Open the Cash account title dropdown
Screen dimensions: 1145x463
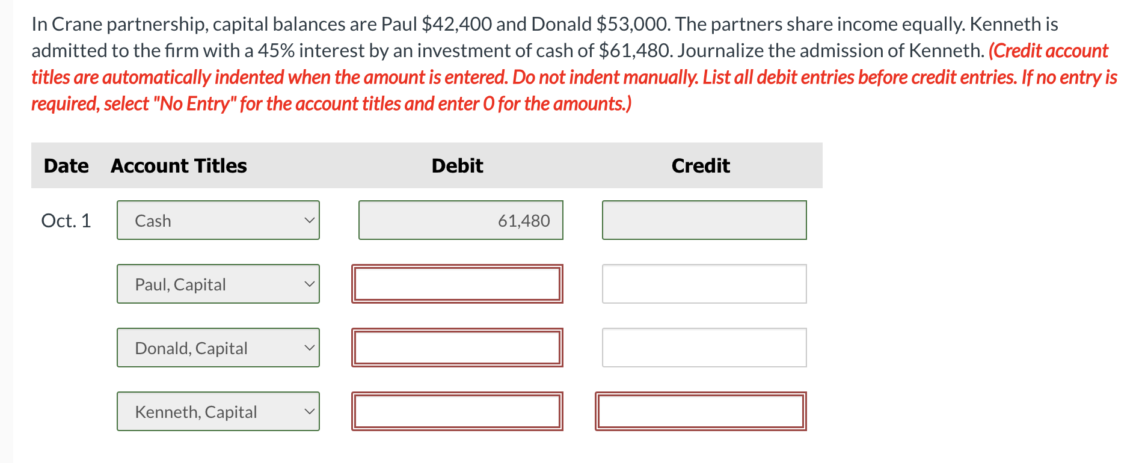[x=218, y=220]
